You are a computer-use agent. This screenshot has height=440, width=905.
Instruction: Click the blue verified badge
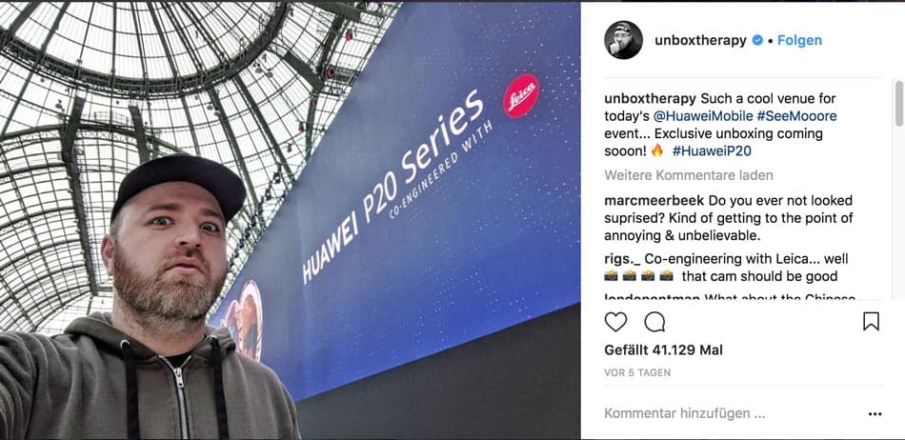tap(758, 40)
